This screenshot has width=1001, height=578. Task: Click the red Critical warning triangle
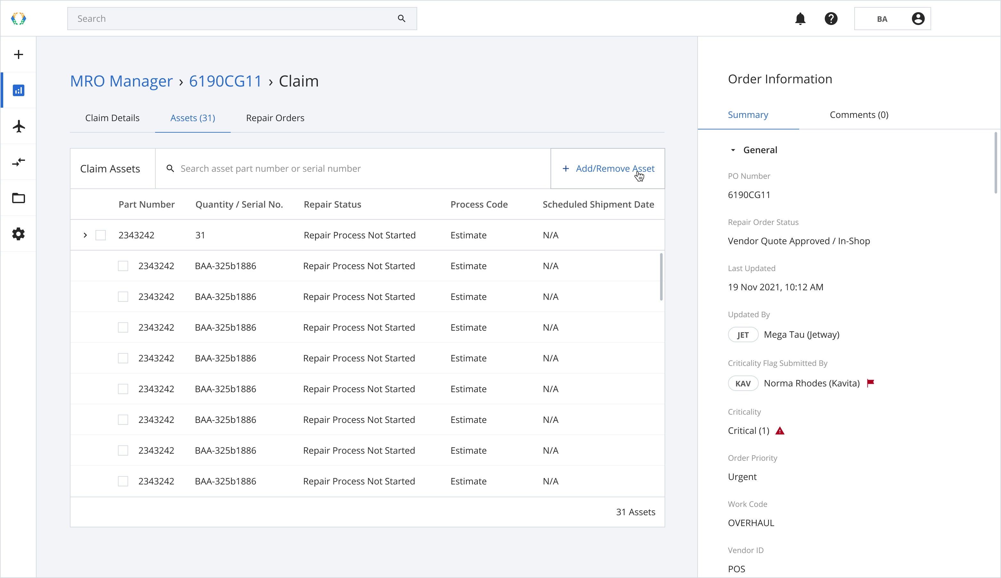coord(780,431)
